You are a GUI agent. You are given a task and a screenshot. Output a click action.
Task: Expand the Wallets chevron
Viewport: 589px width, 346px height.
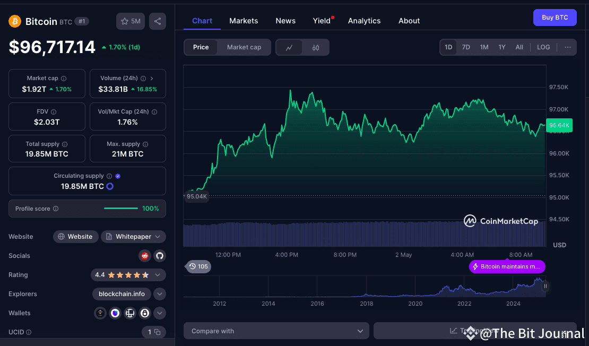[160, 313]
